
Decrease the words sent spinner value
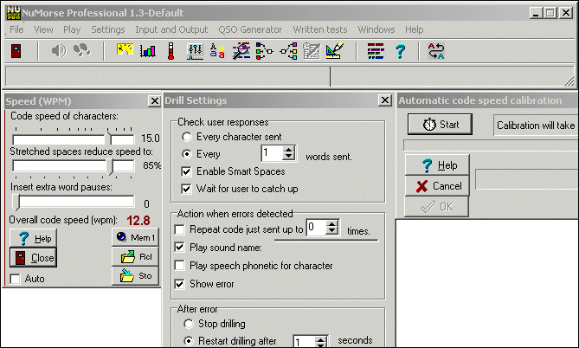[289, 157]
